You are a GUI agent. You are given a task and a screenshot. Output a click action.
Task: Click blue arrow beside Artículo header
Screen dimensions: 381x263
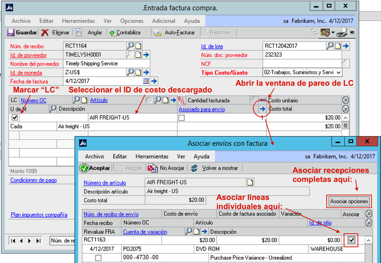coord(173,100)
